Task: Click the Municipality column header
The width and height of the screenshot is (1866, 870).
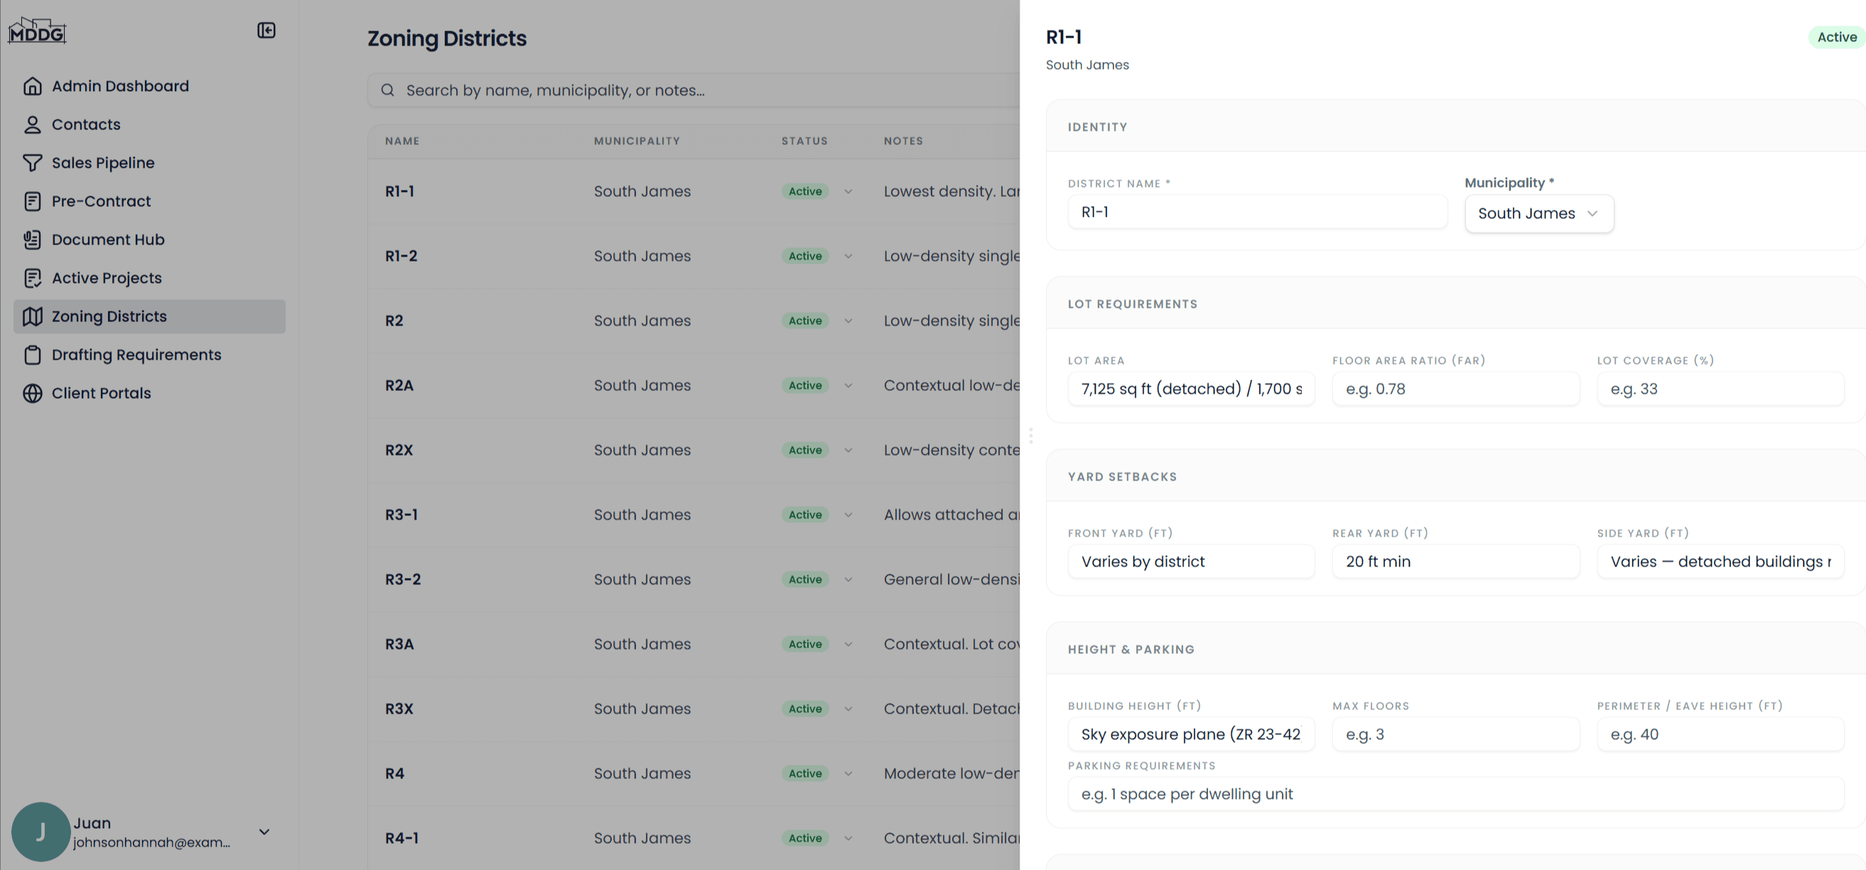Action: [637, 141]
